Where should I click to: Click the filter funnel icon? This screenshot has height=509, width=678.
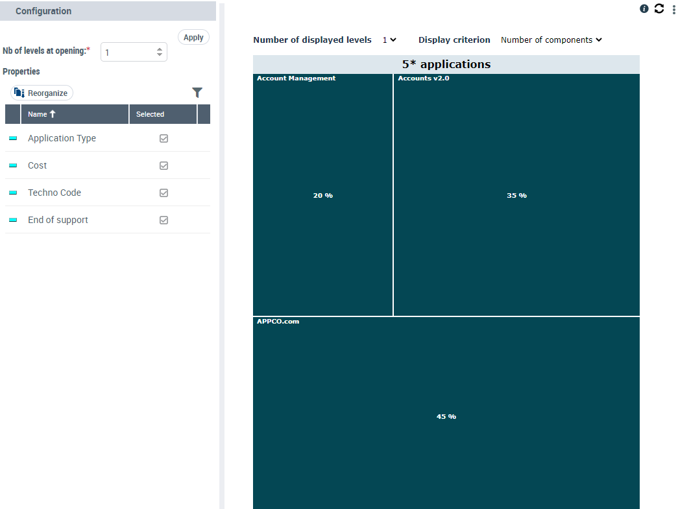(x=197, y=93)
